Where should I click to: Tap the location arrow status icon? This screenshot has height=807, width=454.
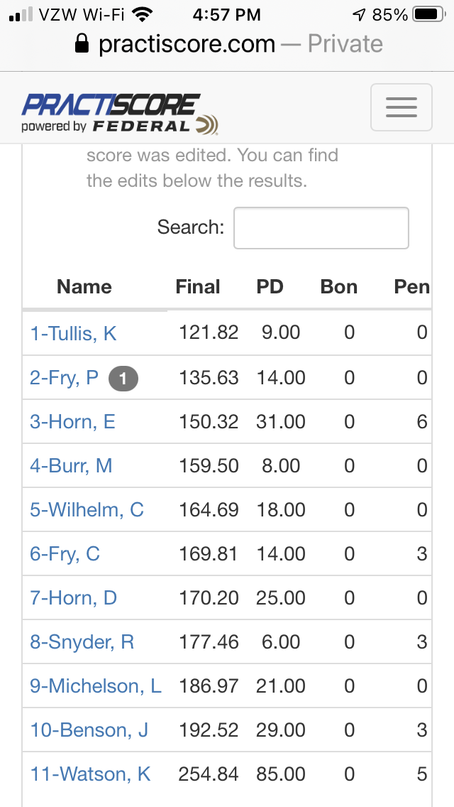(x=359, y=15)
